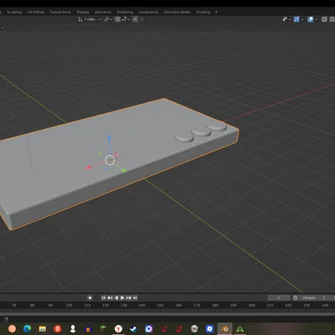The width and height of the screenshot is (335, 335).
Task: Toggle X-ray view mode
Action: (x=324, y=19)
